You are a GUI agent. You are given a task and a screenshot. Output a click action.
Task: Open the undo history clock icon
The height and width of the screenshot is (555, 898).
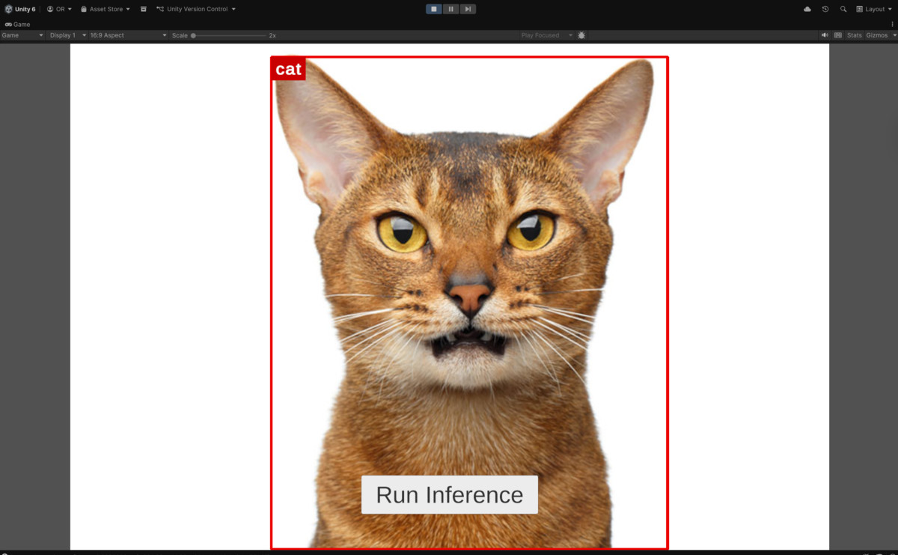tap(825, 9)
